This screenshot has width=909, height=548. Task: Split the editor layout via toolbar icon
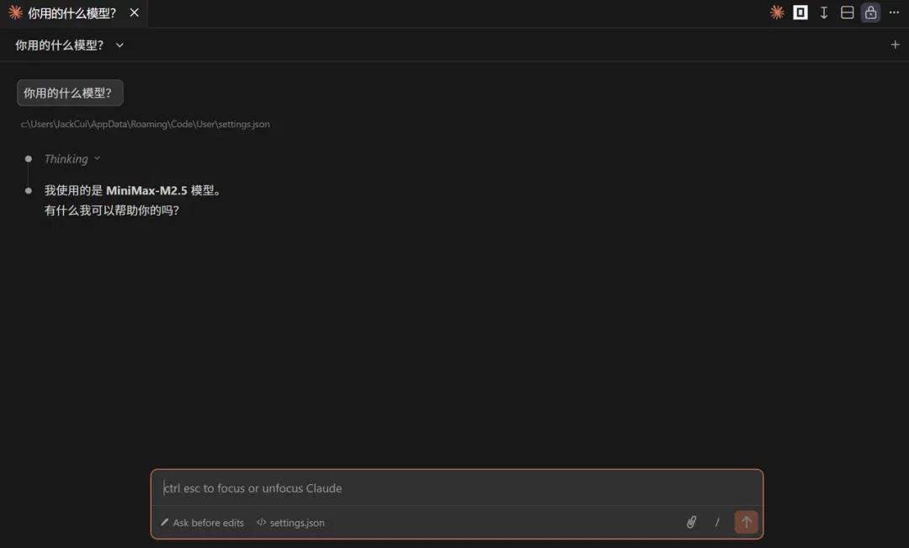coord(847,12)
